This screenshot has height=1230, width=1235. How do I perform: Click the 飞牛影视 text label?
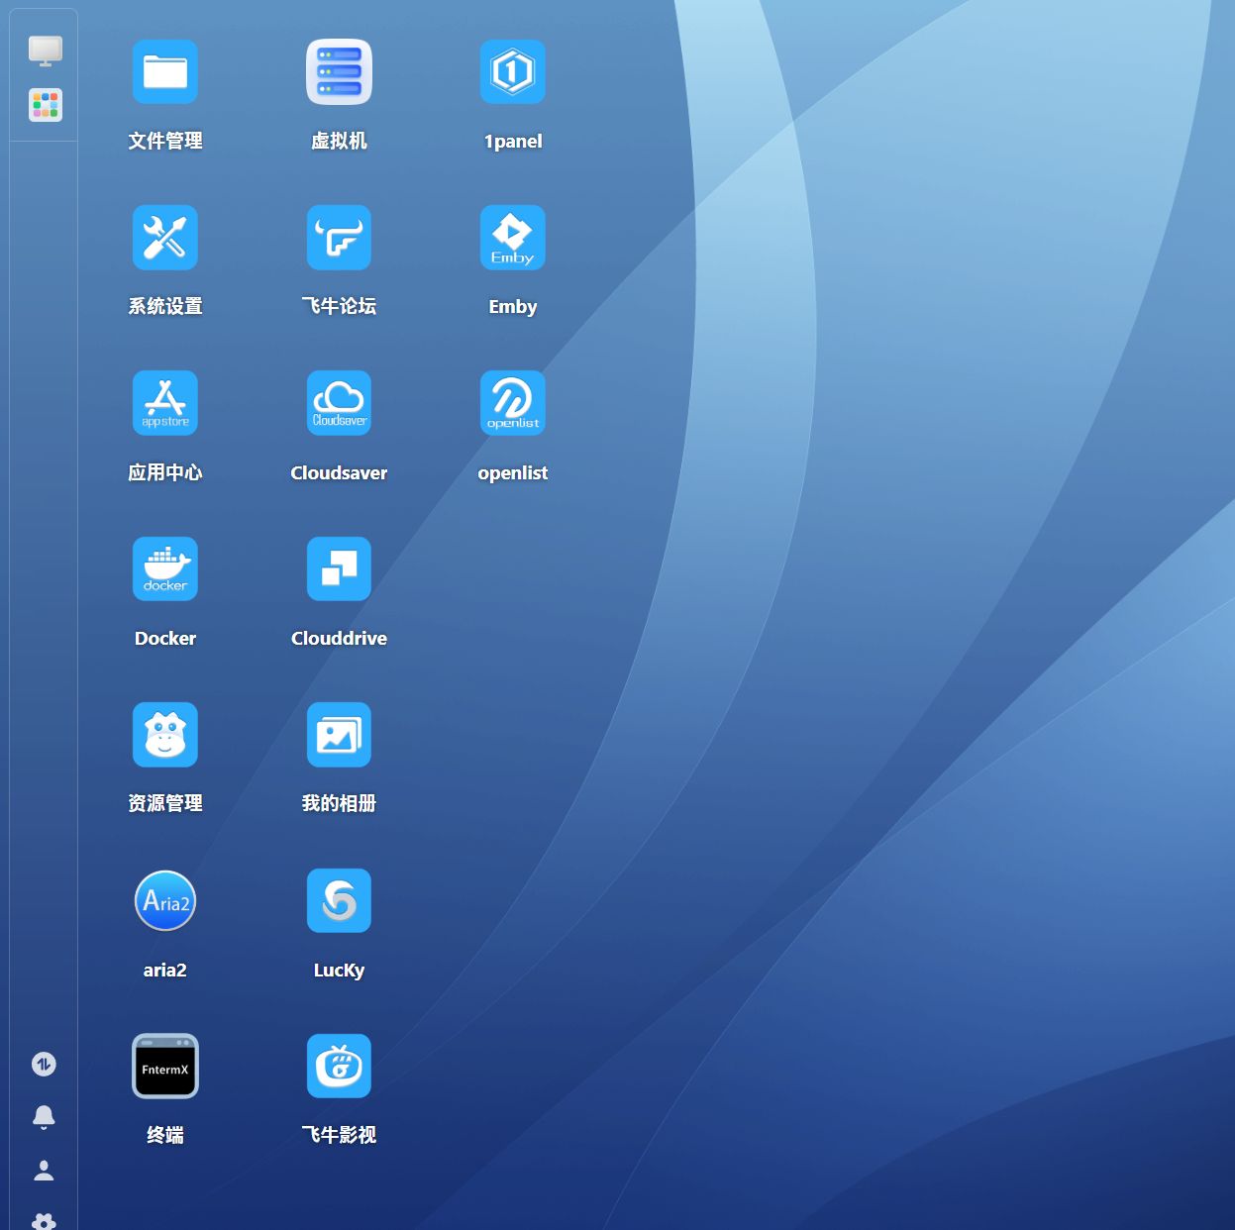pos(339,1135)
